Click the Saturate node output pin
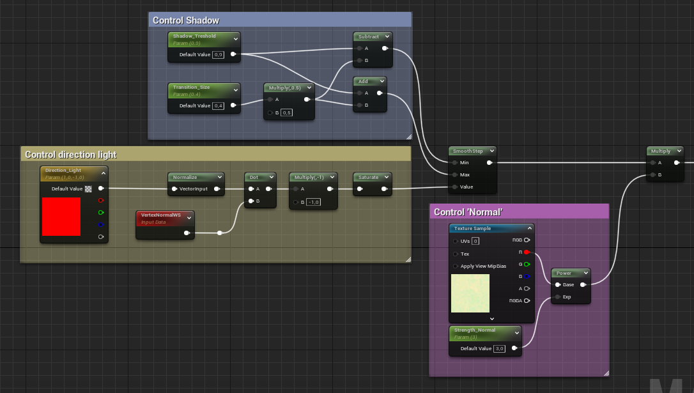Image resolution: width=694 pixels, height=393 pixels. [x=385, y=189]
